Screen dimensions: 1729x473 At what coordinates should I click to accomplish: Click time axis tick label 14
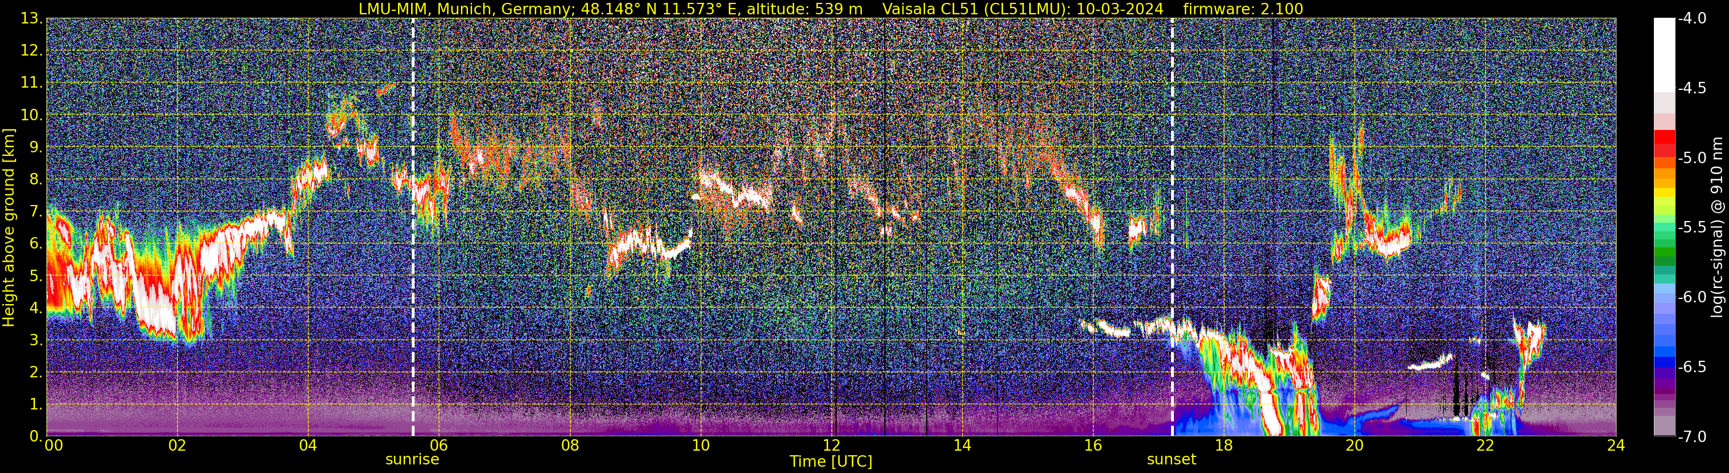[x=962, y=446]
